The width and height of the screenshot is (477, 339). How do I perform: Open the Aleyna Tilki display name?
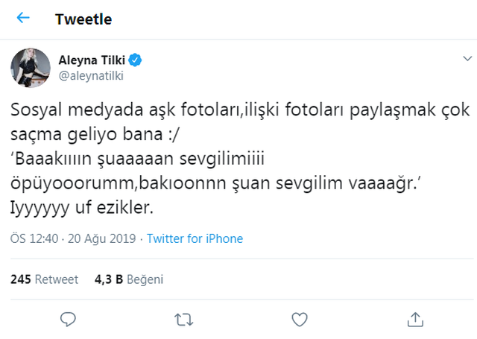point(92,59)
